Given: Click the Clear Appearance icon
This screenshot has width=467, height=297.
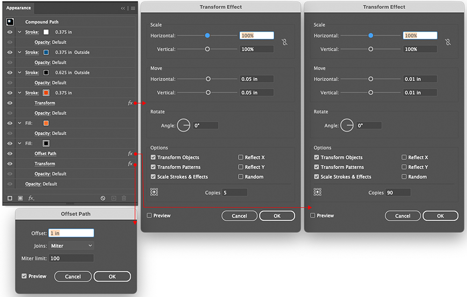Looking at the screenshot, I should click(103, 198).
